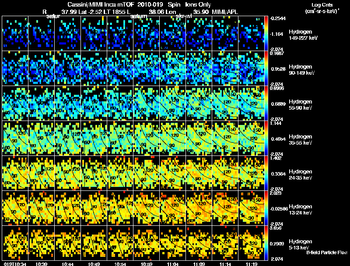Click the 11:19 time label
The image size is (350, 266).
pos(251,264)
